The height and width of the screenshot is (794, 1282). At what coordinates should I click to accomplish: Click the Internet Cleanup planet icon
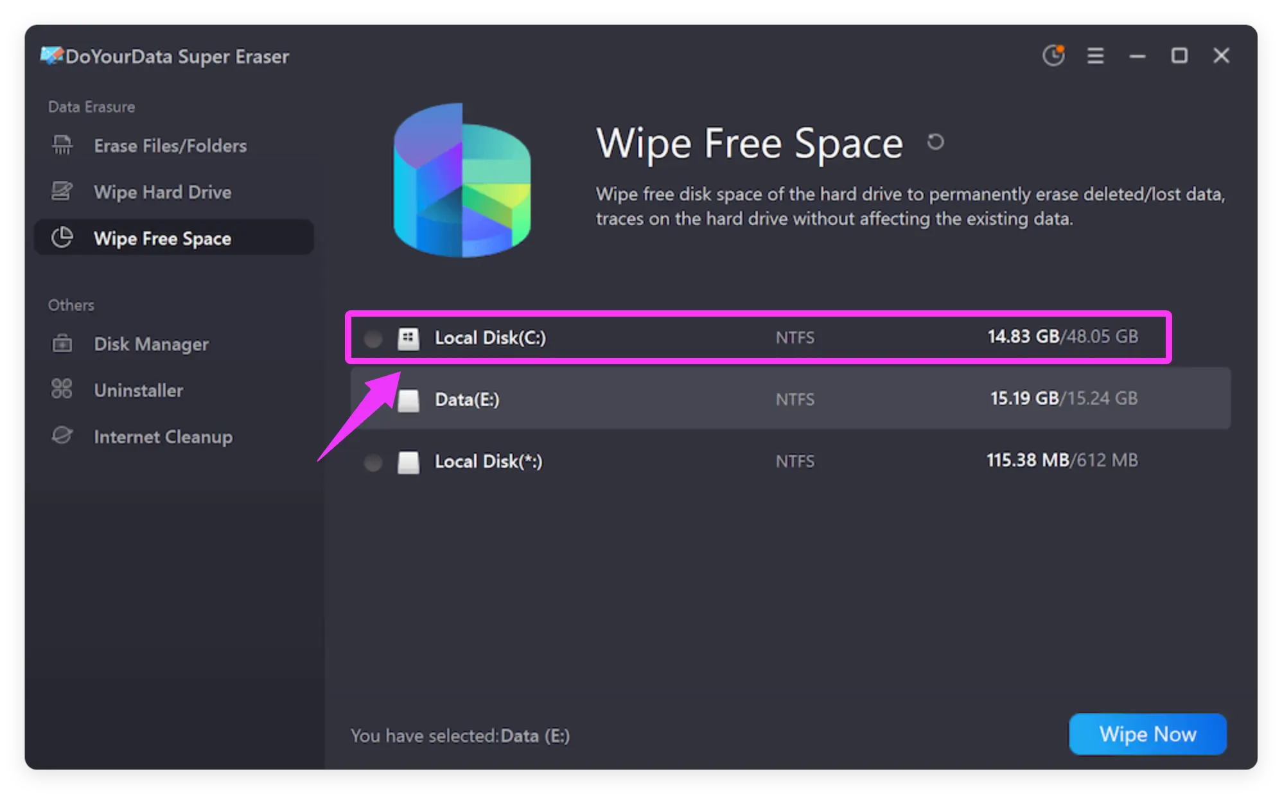[x=62, y=436]
